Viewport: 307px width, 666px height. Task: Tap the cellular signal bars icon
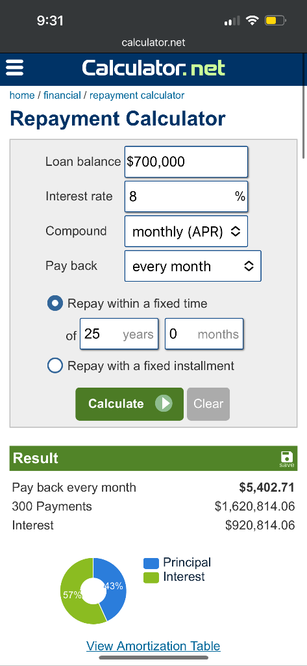(232, 20)
